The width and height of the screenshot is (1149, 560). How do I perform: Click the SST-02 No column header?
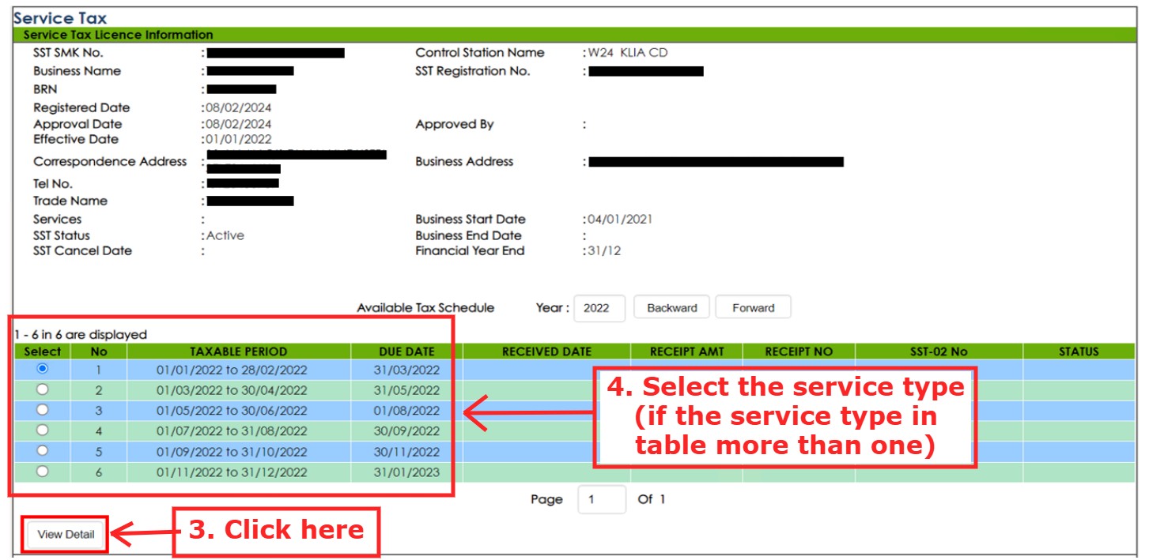[x=938, y=351]
